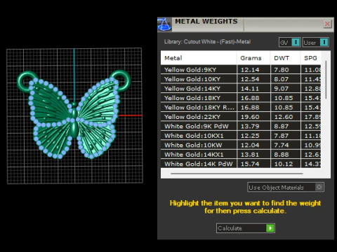
Task: Click the 7.74 DWT cell
Action: click(x=286, y=145)
